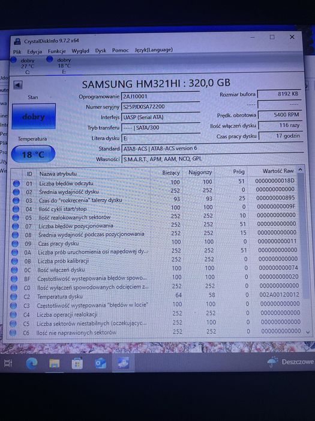Go to previous disk with left arrow button
The image size is (315, 421).
click(x=17, y=85)
